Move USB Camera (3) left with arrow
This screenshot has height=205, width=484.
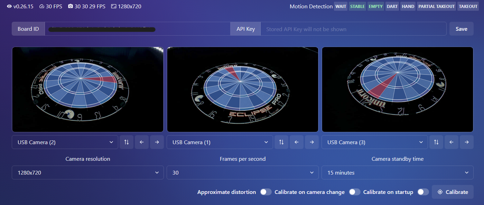[x=452, y=142]
